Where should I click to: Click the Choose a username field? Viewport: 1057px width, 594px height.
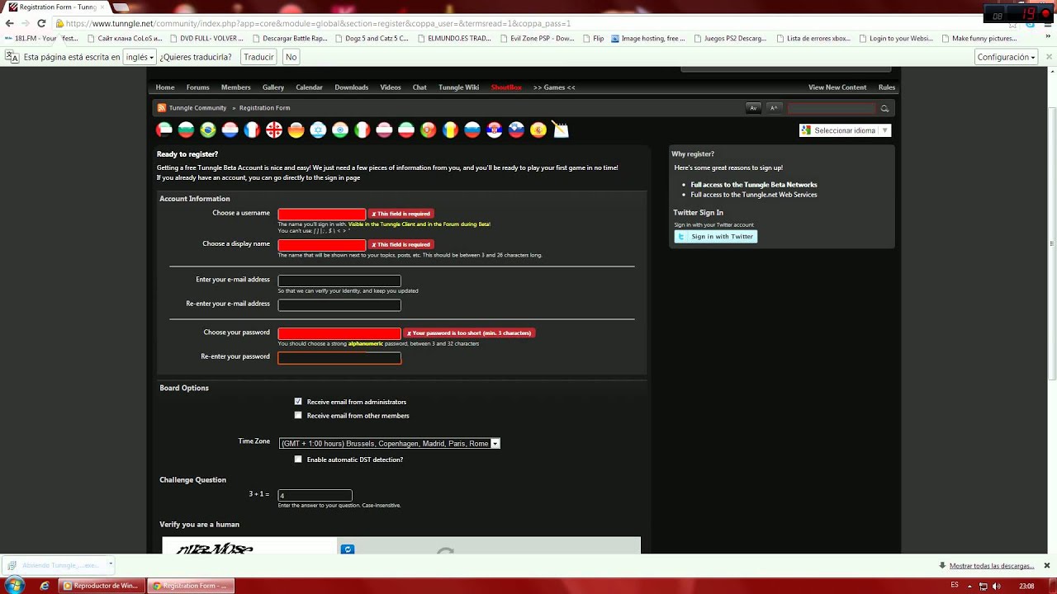(322, 214)
